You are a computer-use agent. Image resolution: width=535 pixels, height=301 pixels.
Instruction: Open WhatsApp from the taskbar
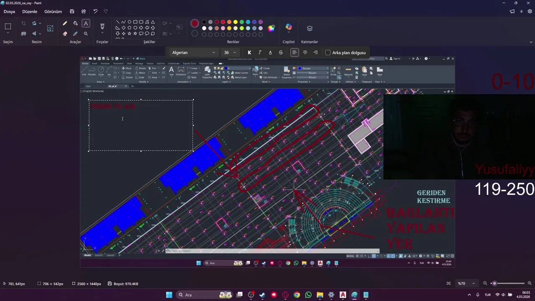point(308,295)
